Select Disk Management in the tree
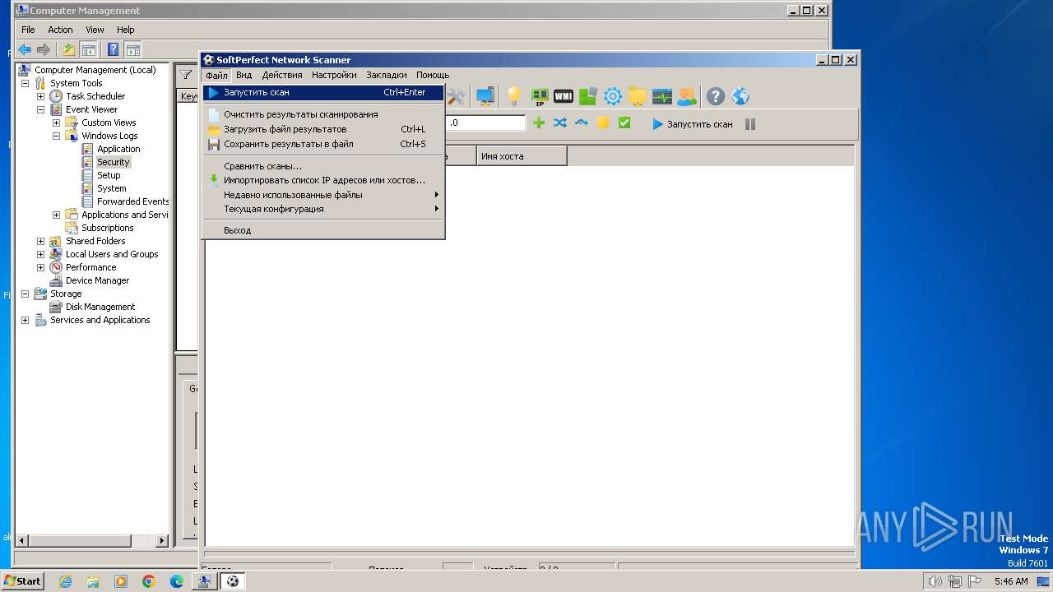Screen dimensions: 1053x592 pyautogui.click(x=100, y=307)
